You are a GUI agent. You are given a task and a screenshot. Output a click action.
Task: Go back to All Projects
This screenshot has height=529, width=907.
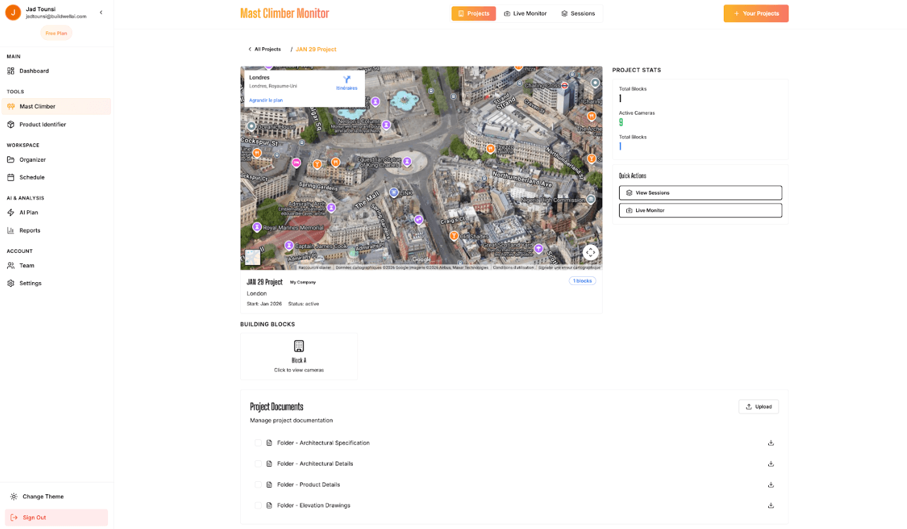point(264,49)
